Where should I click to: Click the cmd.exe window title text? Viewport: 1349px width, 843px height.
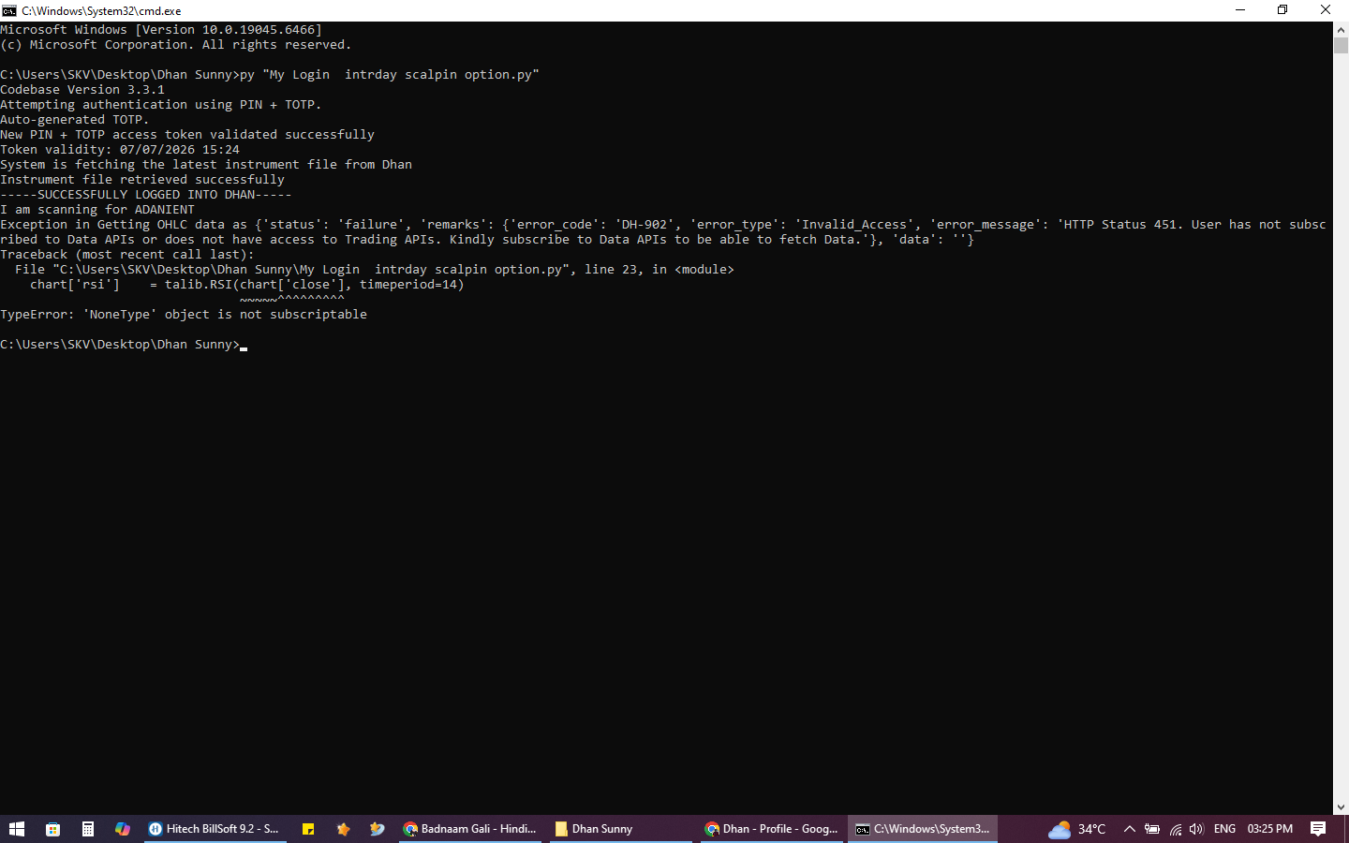coord(101,11)
